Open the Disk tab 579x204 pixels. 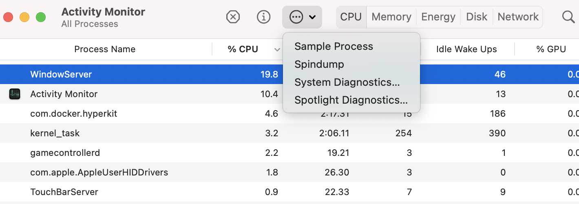tap(477, 17)
